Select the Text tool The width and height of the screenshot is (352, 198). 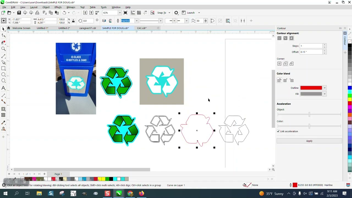[3, 88]
